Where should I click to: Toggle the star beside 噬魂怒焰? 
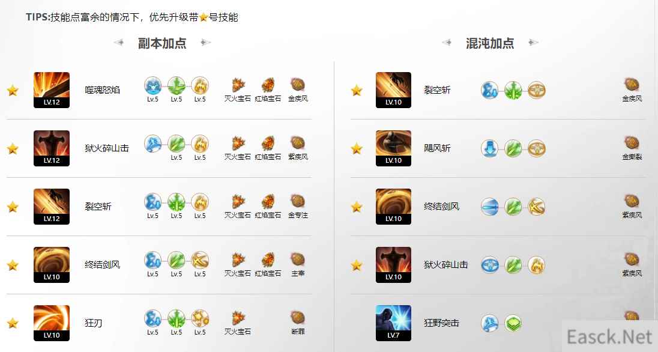[13, 90]
